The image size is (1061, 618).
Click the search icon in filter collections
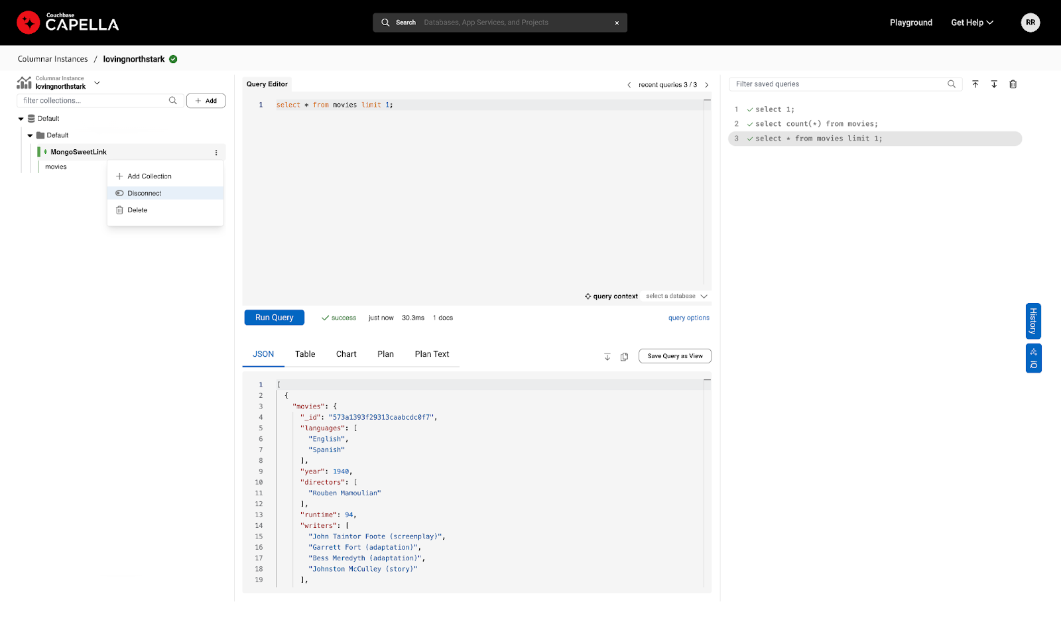pos(172,100)
